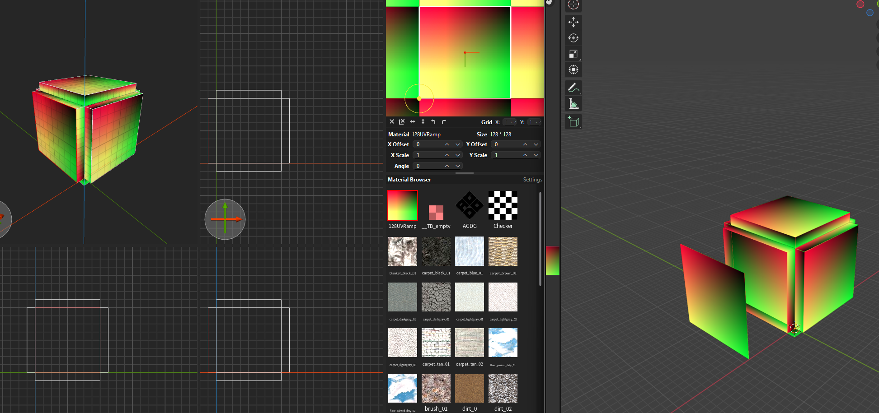879x413 pixels.
Task: Decrease Y Scale with the down arrow
Action: (x=536, y=155)
